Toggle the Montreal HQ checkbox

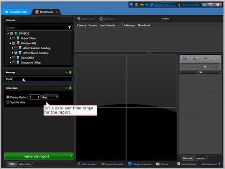click(14, 43)
